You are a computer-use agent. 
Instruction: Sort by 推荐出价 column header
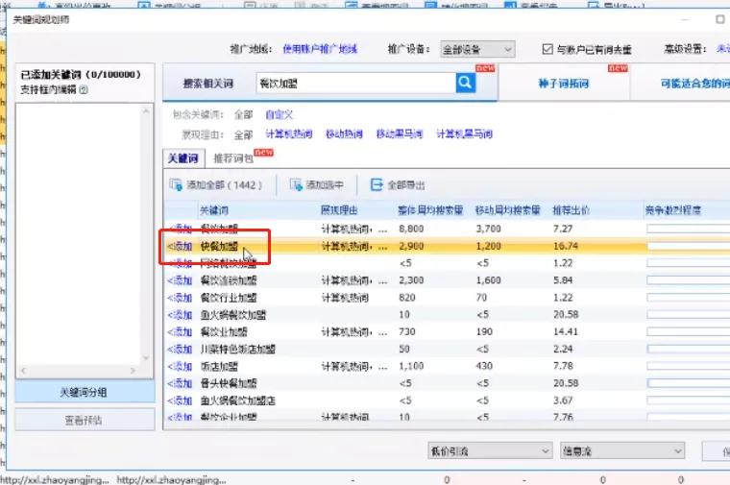[x=571, y=210]
